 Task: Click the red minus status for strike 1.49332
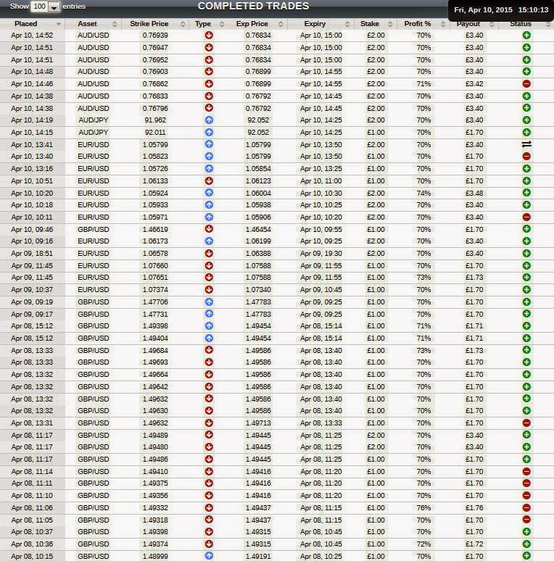pyautogui.click(x=526, y=507)
